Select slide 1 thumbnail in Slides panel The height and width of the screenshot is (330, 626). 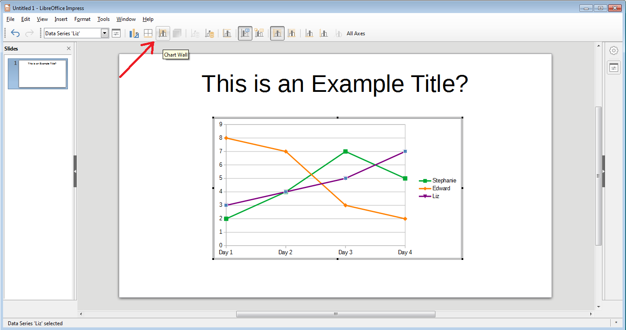point(37,74)
